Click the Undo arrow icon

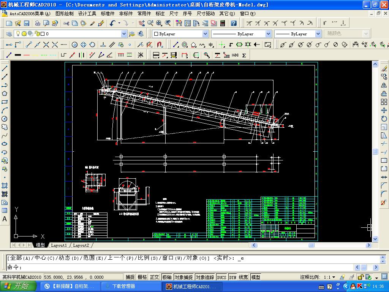112,23
